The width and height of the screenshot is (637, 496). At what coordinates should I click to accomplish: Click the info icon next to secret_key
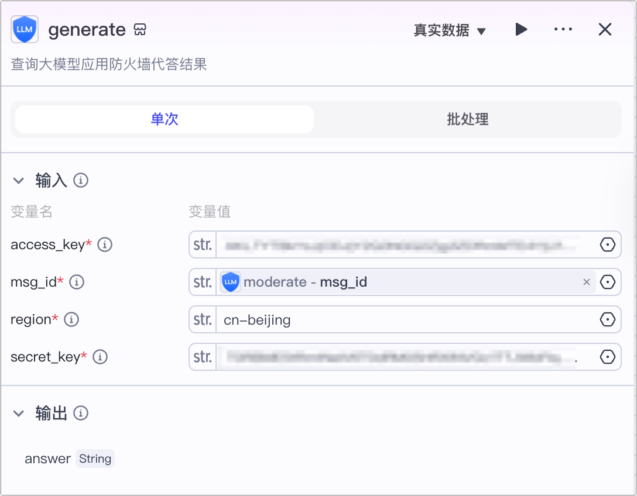100,357
